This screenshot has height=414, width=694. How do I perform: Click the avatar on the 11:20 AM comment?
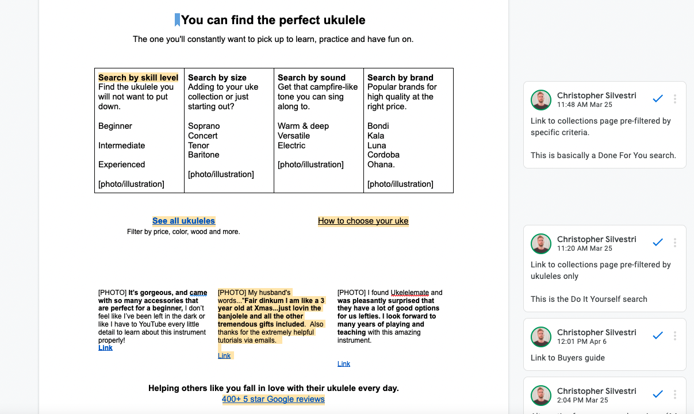(x=541, y=244)
